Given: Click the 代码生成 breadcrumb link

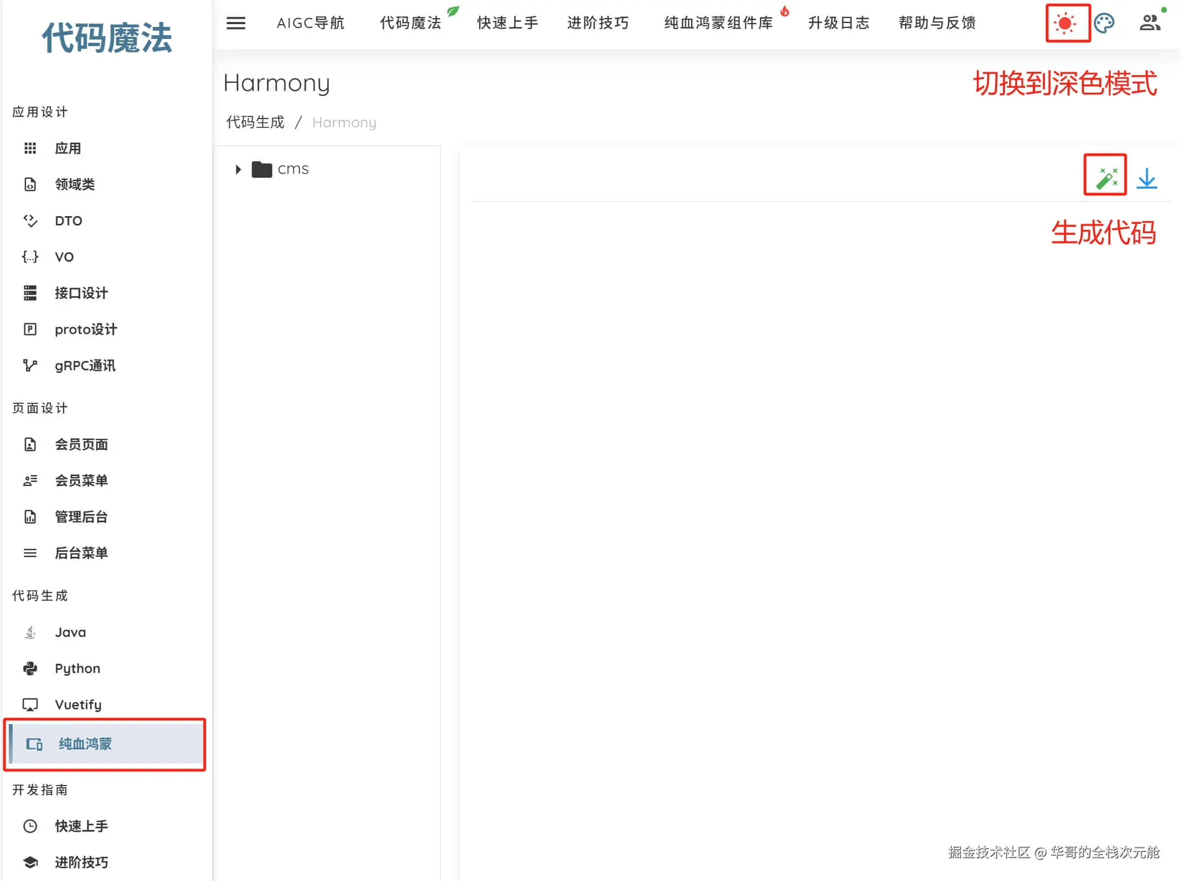Looking at the screenshot, I should (255, 122).
